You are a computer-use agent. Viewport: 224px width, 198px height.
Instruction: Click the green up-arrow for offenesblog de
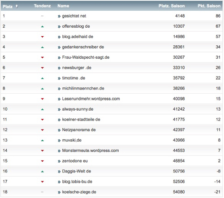click(x=43, y=26)
